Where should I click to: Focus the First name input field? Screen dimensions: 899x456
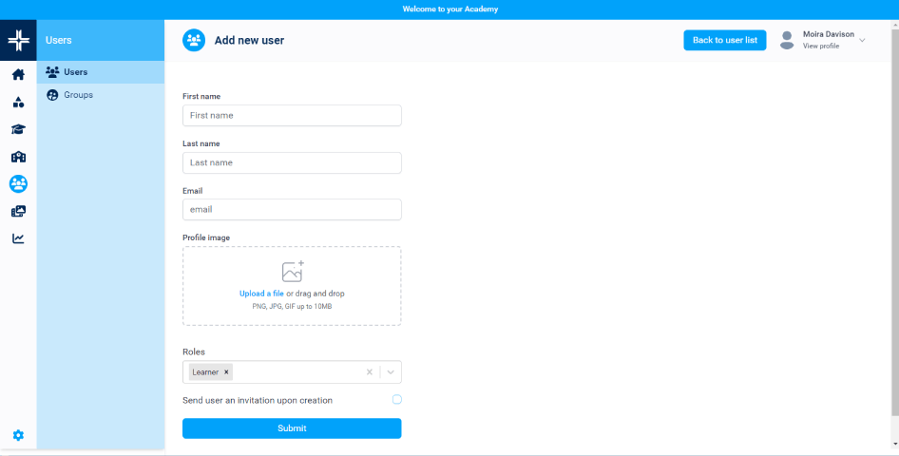[x=292, y=115]
